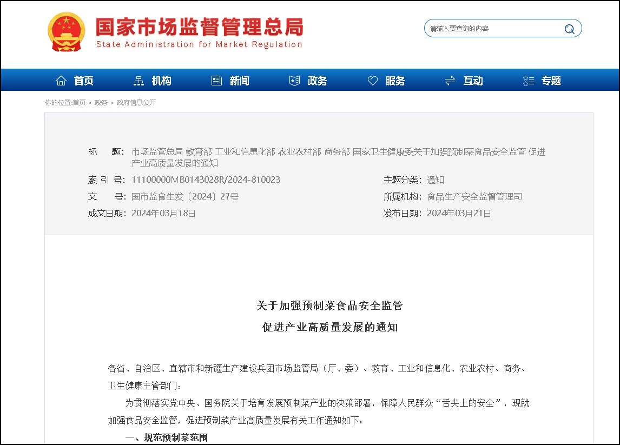The height and width of the screenshot is (445, 620).
Task: Click the 政务 breadcrumb link
Action: (x=101, y=103)
